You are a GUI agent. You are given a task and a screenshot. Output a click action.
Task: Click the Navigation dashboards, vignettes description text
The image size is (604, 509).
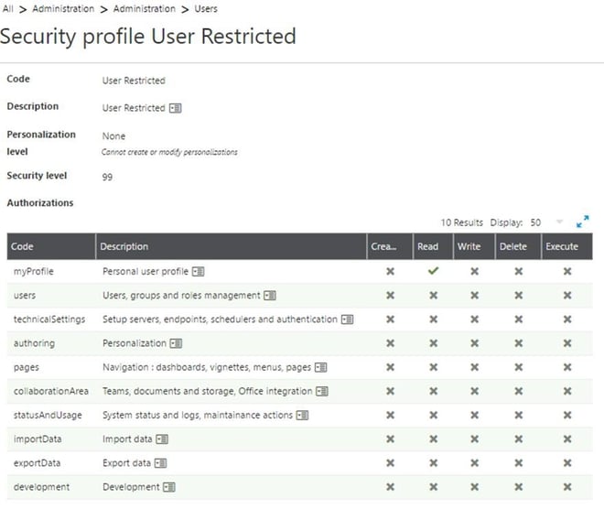click(x=207, y=368)
